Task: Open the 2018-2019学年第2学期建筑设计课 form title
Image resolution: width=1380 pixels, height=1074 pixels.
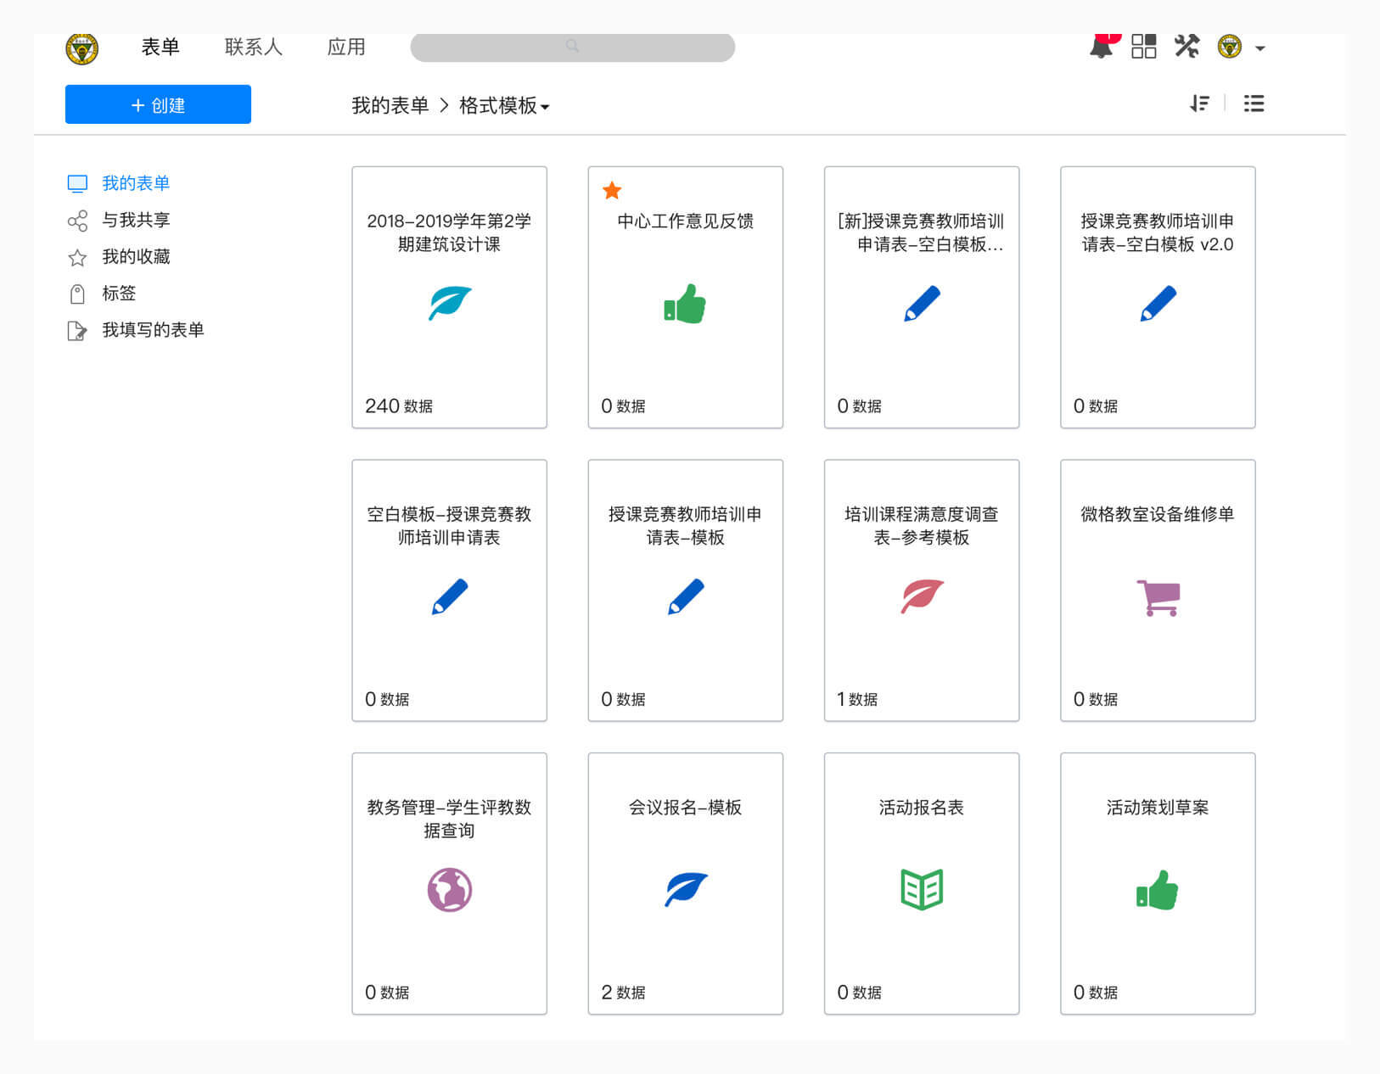Action: (x=450, y=232)
